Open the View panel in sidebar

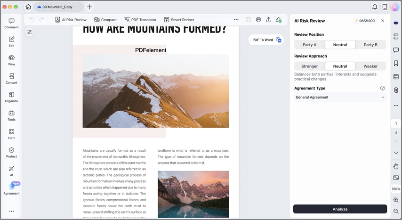pos(11,60)
